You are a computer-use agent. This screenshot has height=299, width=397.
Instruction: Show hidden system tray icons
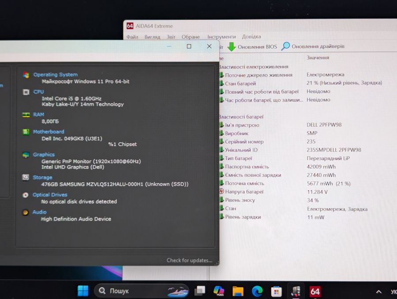tap(379, 292)
